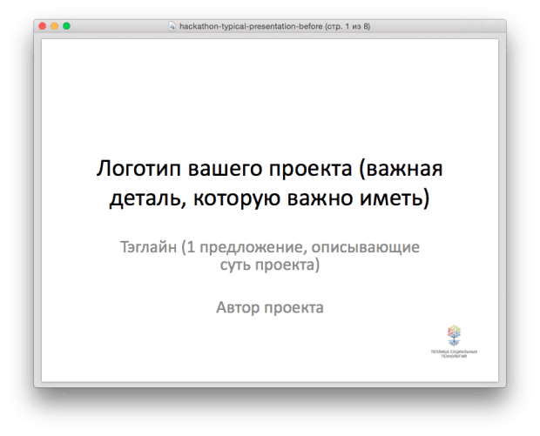The width and height of the screenshot is (540, 436).
Task: Click the word "Тэглайн" in the subtitle
Action: point(149,248)
